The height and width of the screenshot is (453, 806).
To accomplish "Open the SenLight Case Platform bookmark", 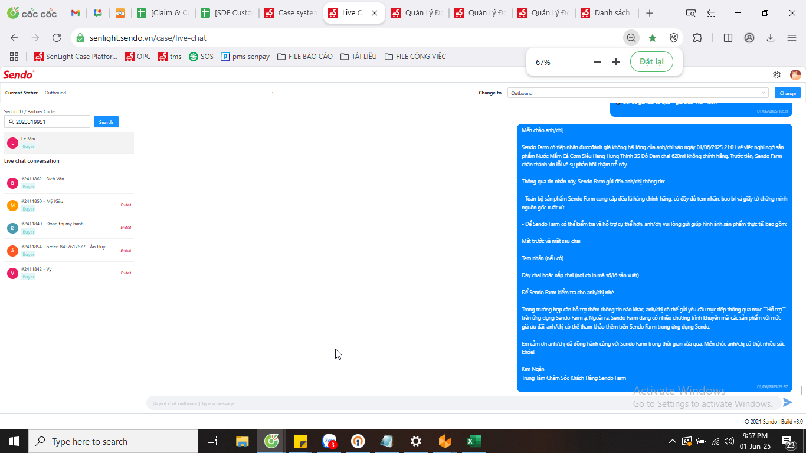I will 76,57.
